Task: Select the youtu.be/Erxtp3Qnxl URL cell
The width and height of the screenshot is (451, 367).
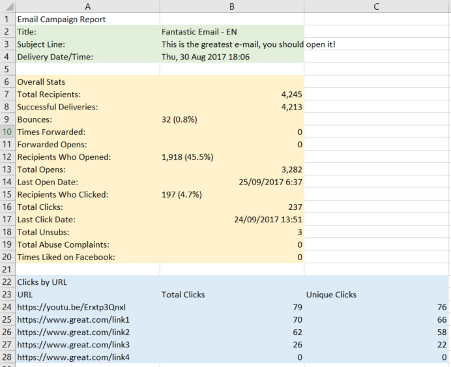Action: (x=88, y=307)
